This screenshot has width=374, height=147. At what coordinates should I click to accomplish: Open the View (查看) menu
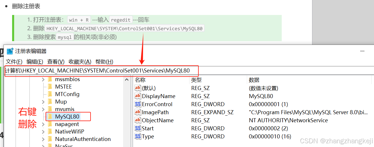56,62
